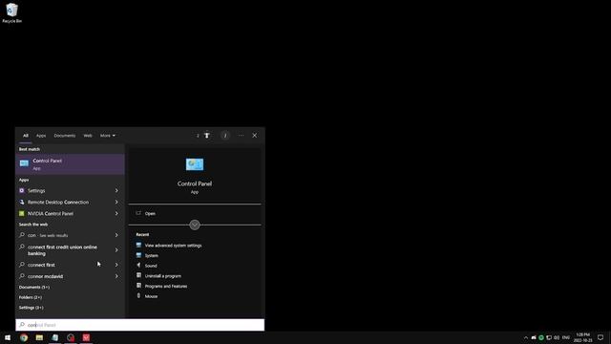Click the rewards trophy icon
This screenshot has width=611, height=344.
207,136
